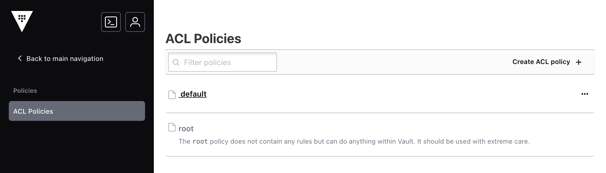Go back to main navigation
The image size is (606, 173).
tap(60, 58)
